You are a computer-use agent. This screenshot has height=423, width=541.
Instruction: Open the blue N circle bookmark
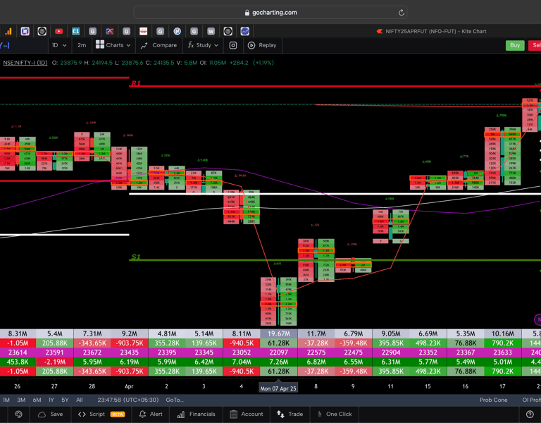[x=178, y=32]
